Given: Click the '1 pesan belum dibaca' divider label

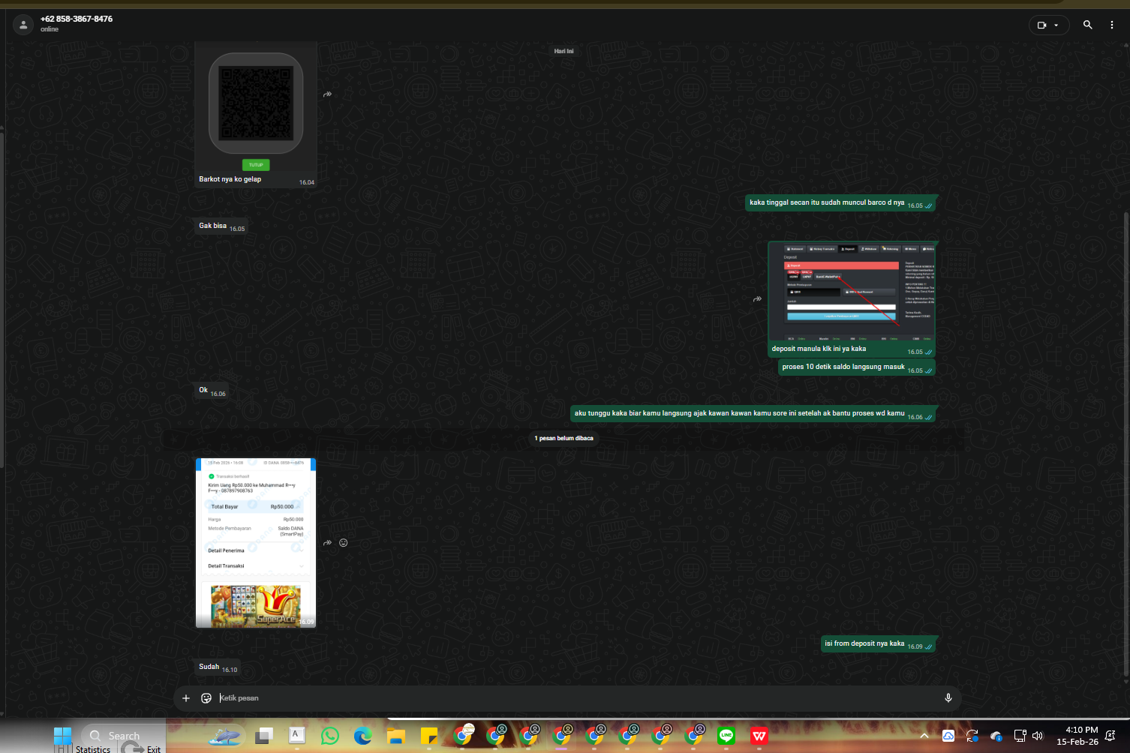Looking at the screenshot, I should click(x=564, y=438).
